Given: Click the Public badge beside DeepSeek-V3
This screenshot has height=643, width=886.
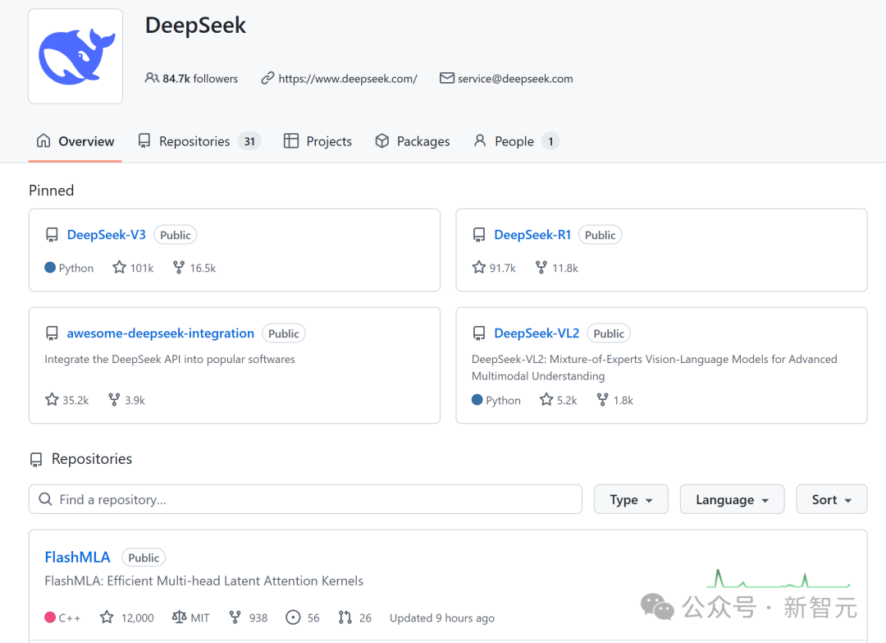Looking at the screenshot, I should tap(176, 235).
